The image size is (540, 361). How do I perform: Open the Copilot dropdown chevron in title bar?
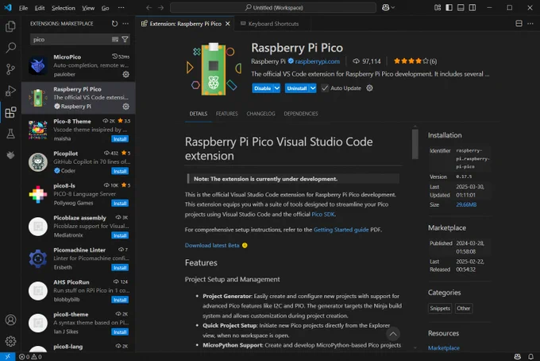[x=393, y=8]
